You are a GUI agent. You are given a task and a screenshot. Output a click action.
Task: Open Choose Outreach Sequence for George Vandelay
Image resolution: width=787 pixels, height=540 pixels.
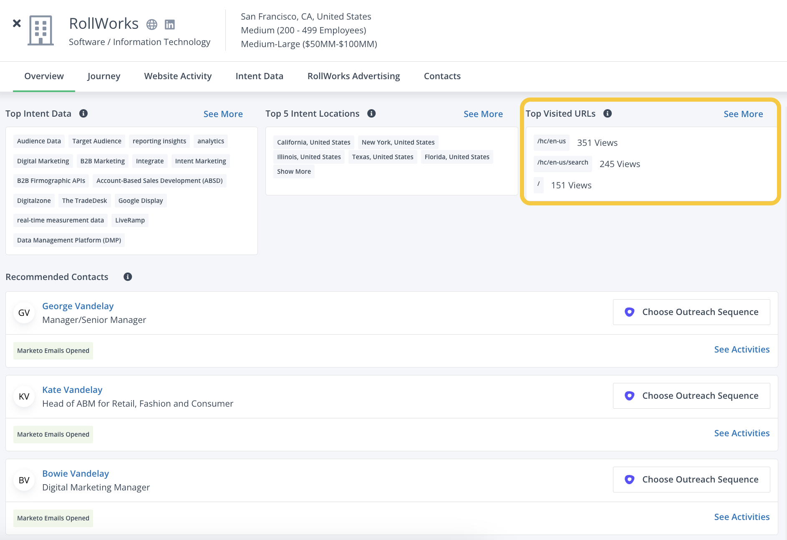691,312
